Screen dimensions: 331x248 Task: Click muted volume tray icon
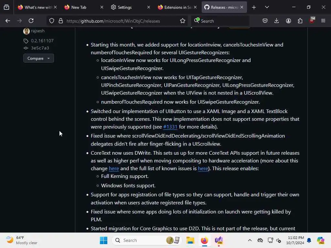[279, 240]
